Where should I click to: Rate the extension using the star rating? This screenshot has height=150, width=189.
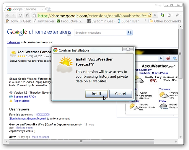(43, 114)
